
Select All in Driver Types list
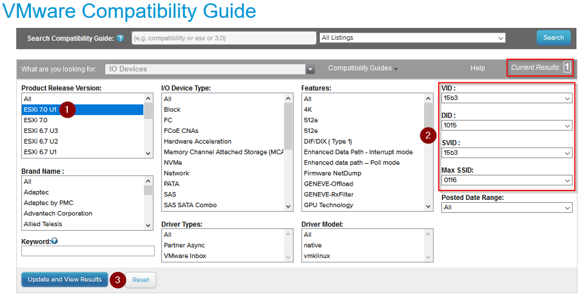pos(223,235)
